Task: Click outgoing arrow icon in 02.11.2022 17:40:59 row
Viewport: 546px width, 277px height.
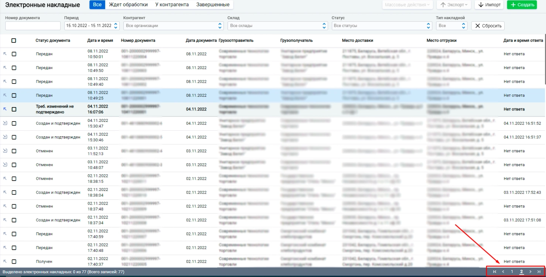Action: click(5, 234)
